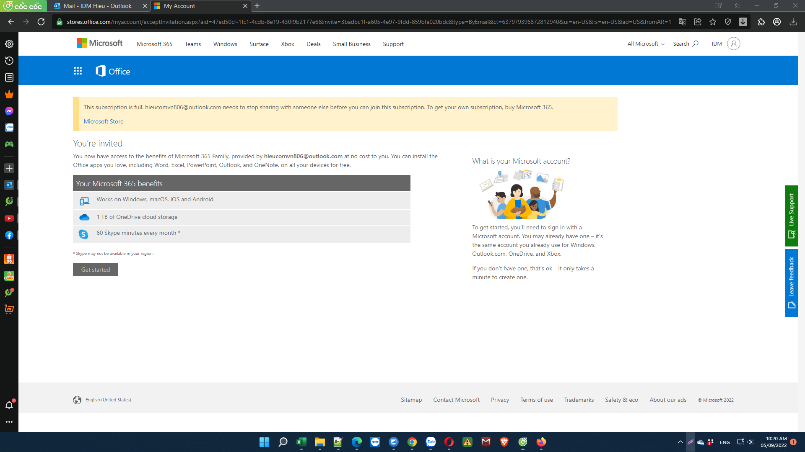Open browser downloads icon
The image size is (805, 452).
pyautogui.click(x=793, y=22)
